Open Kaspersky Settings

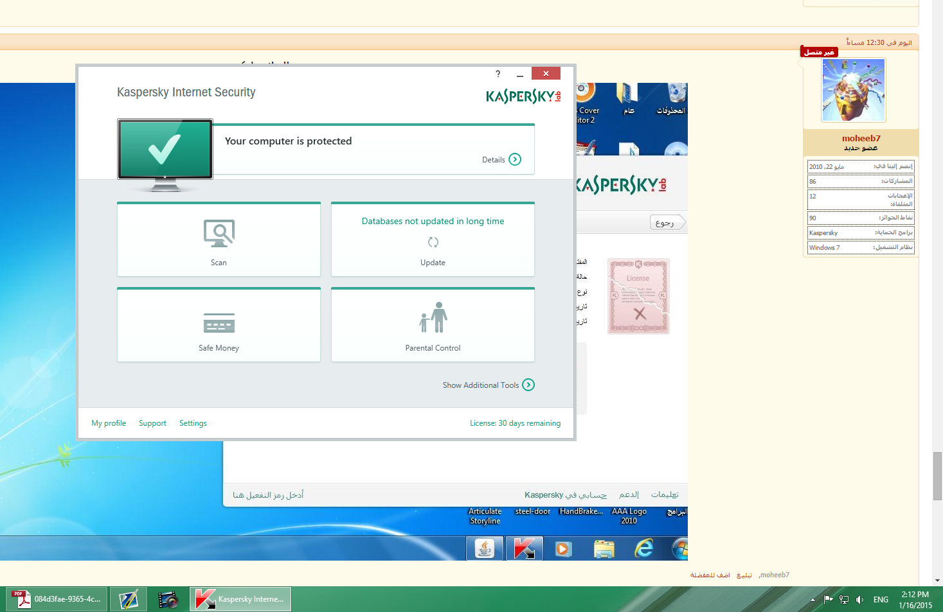tap(193, 423)
